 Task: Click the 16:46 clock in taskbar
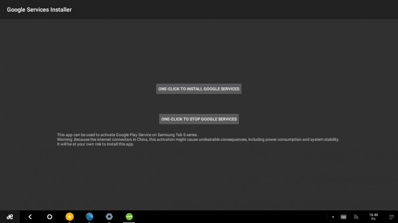pos(373,215)
